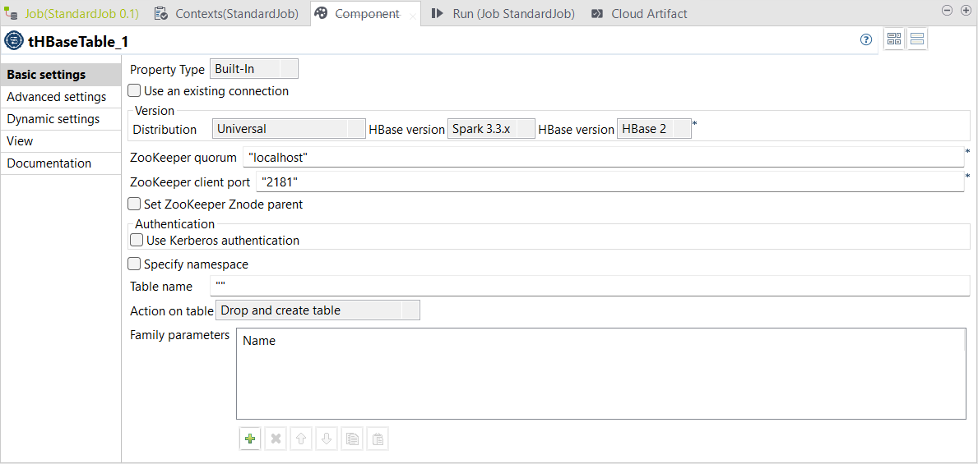Image resolution: width=978 pixels, height=464 pixels.
Task: Click the move row up arrow
Action: [301, 439]
